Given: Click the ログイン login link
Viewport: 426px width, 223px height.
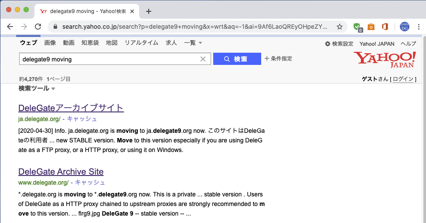Looking at the screenshot, I should coord(403,79).
